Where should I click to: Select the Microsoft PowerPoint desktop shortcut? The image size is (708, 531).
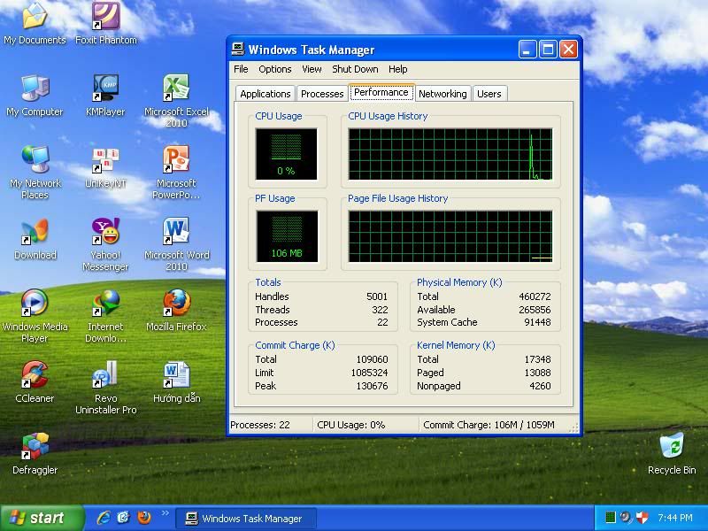pos(176,173)
